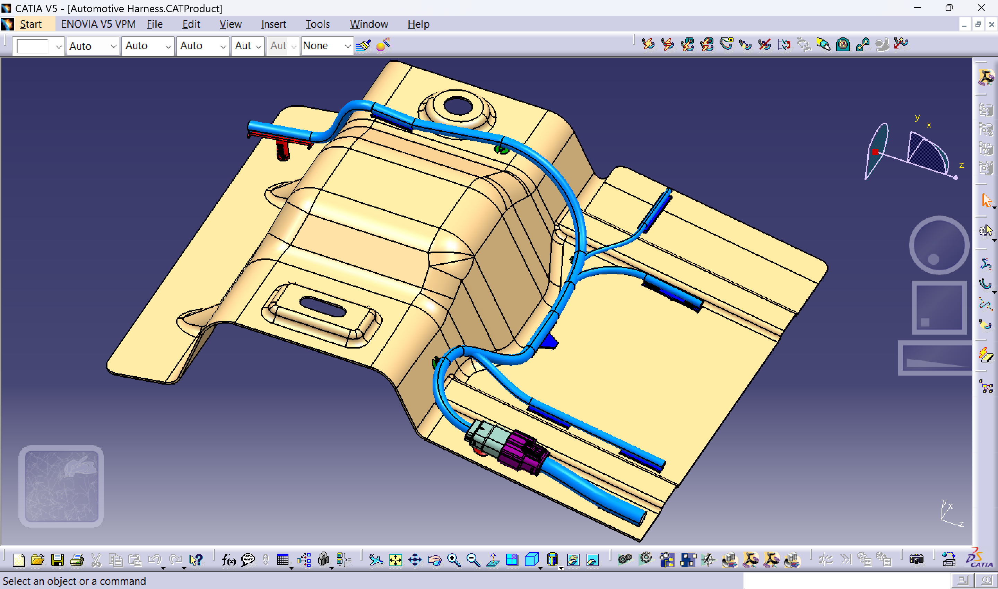Expand the view mode shading flyout arrow
The width and height of the screenshot is (998, 589).
561,568
